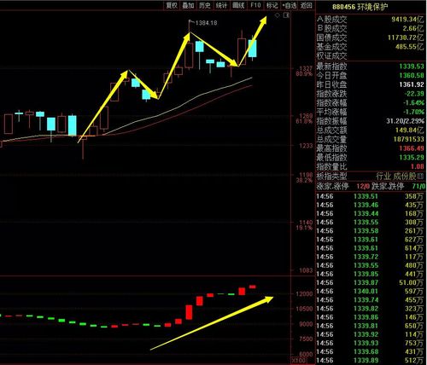The height and width of the screenshot is (365, 427).
Task: Select the 行业 index type label
Action: (383, 177)
